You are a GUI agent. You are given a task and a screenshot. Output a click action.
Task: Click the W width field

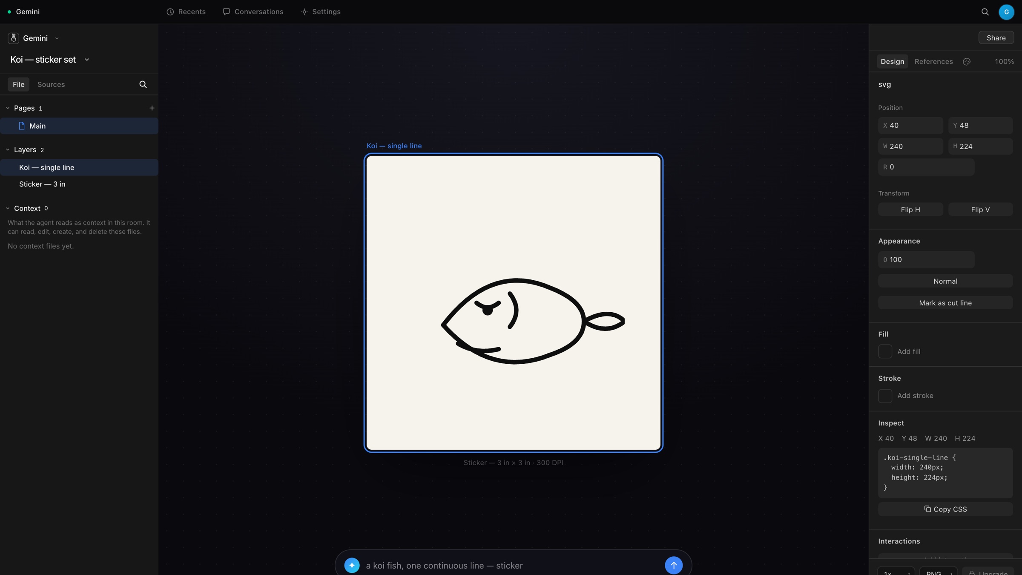click(910, 147)
